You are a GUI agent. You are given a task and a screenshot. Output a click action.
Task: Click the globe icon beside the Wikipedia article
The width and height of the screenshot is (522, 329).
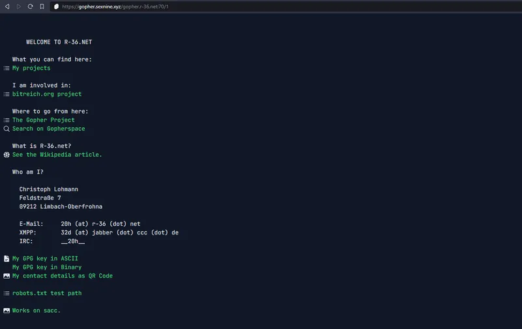click(7, 155)
